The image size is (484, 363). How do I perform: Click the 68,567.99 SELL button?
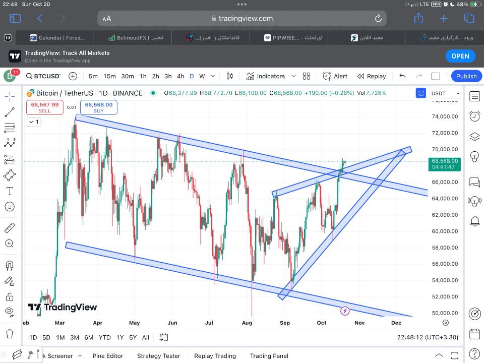tap(45, 107)
